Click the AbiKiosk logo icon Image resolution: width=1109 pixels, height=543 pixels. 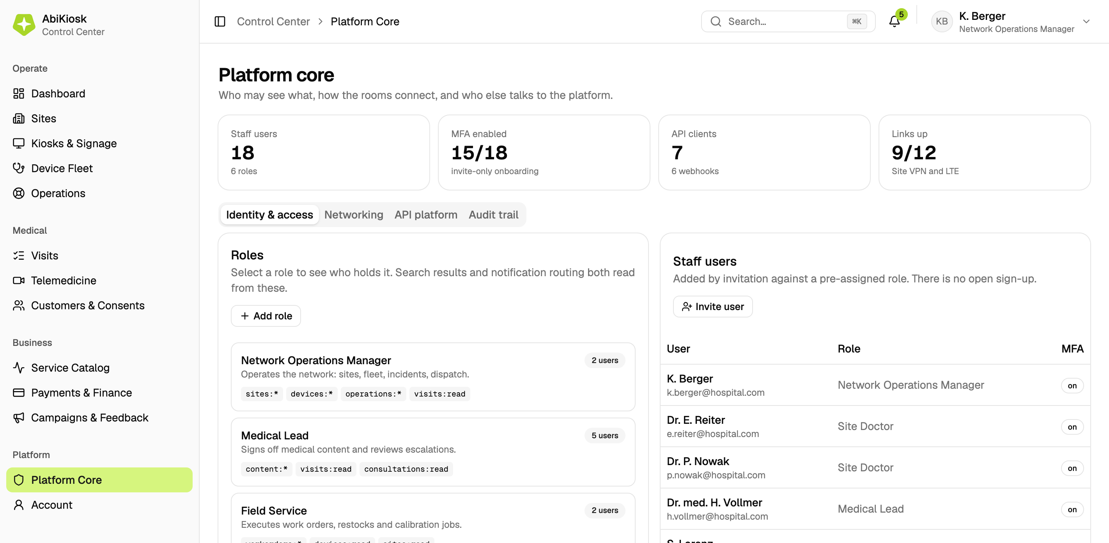[x=24, y=25]
